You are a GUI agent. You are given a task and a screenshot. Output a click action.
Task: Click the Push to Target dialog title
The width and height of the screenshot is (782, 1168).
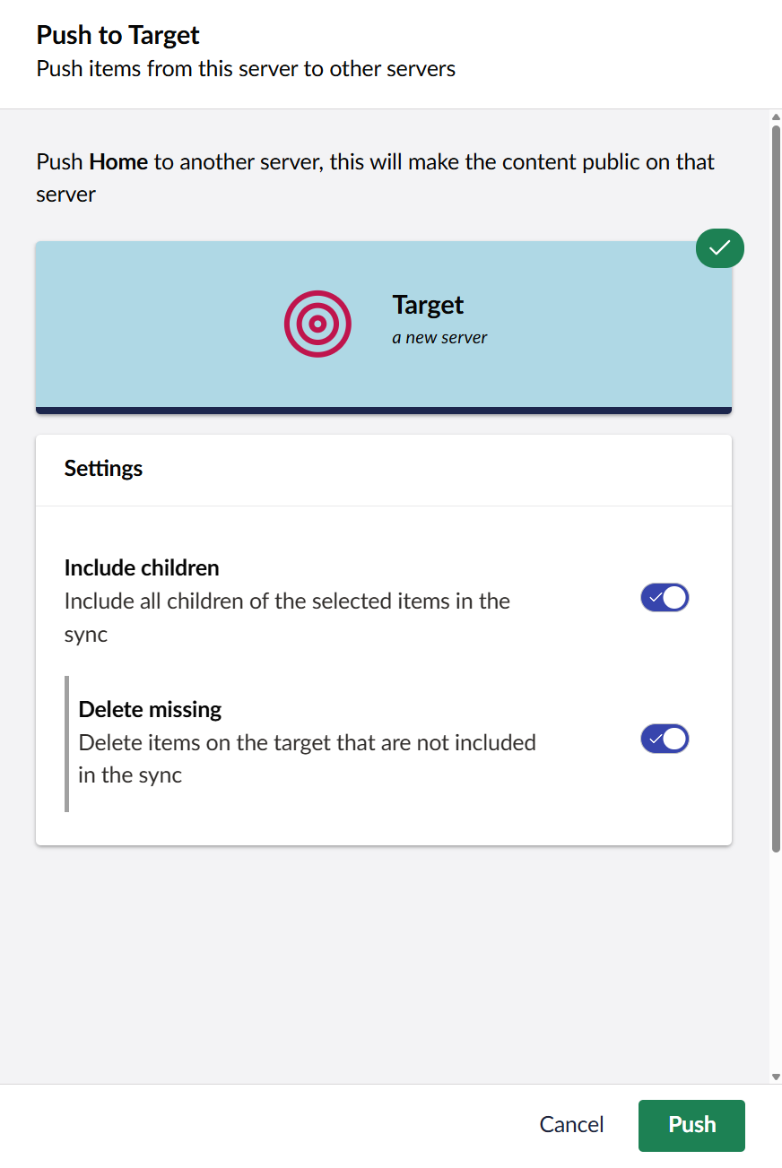[117, 34]
